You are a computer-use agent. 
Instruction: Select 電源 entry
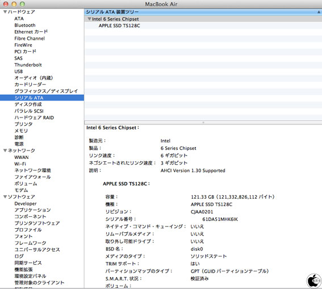19,144
